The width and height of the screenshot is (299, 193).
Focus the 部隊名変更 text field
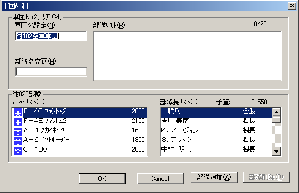tap(51, 72)
